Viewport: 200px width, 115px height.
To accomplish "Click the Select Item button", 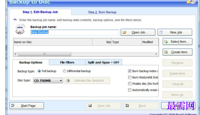I will 177,41.
